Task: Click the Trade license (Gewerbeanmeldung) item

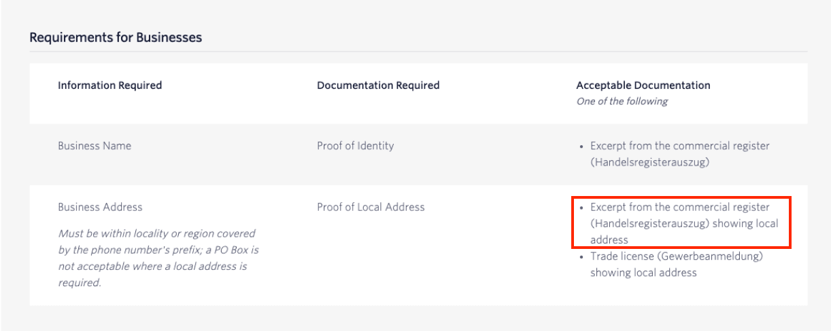Action: [x=676, y=257]
